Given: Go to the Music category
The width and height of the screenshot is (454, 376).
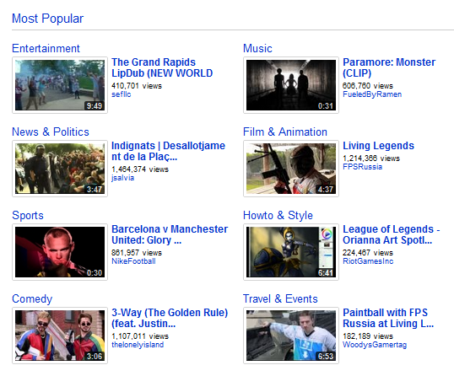Looking at the screenshot, I should (257, 48).
